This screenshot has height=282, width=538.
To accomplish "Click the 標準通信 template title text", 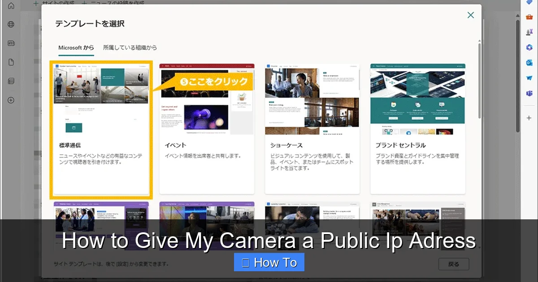I will [x=70, y=145].
